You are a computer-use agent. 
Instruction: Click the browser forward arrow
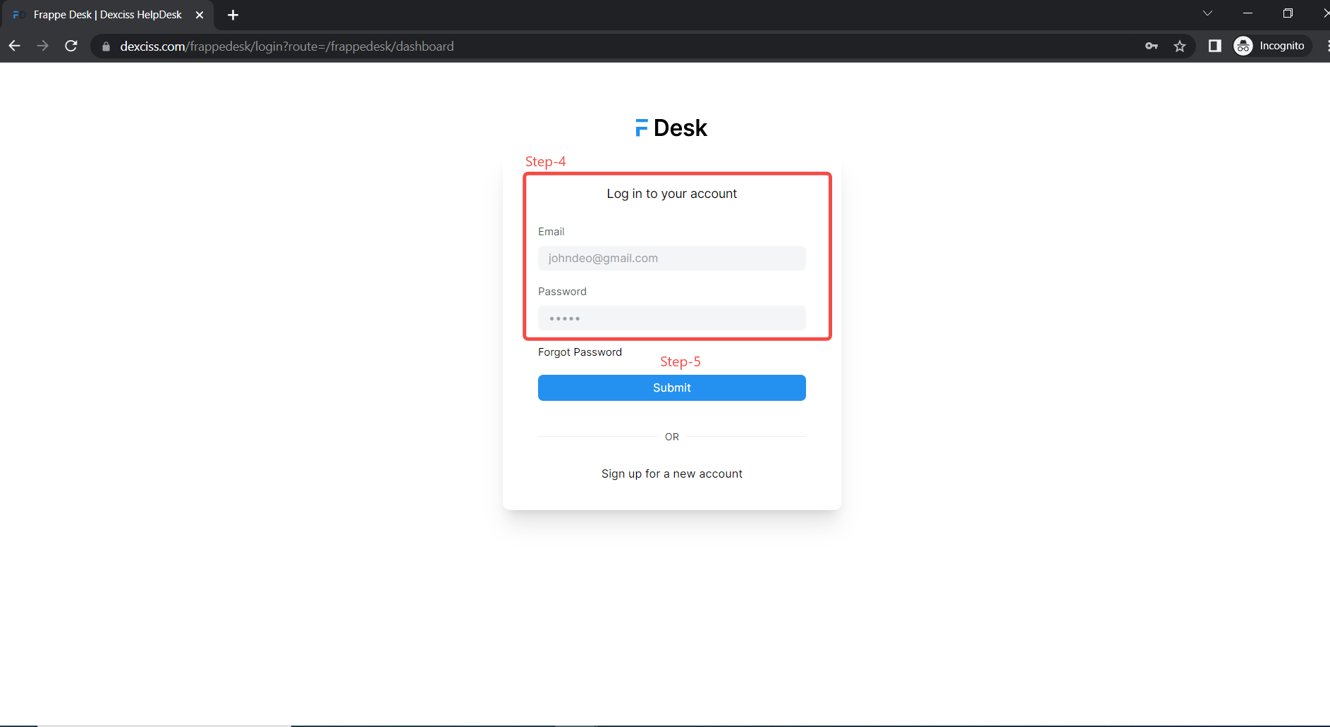click(x=43, y=46)
